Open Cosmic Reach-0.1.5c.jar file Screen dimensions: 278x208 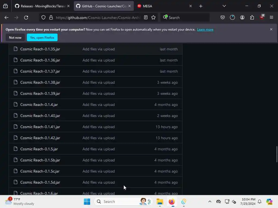[x=40, y=171]
